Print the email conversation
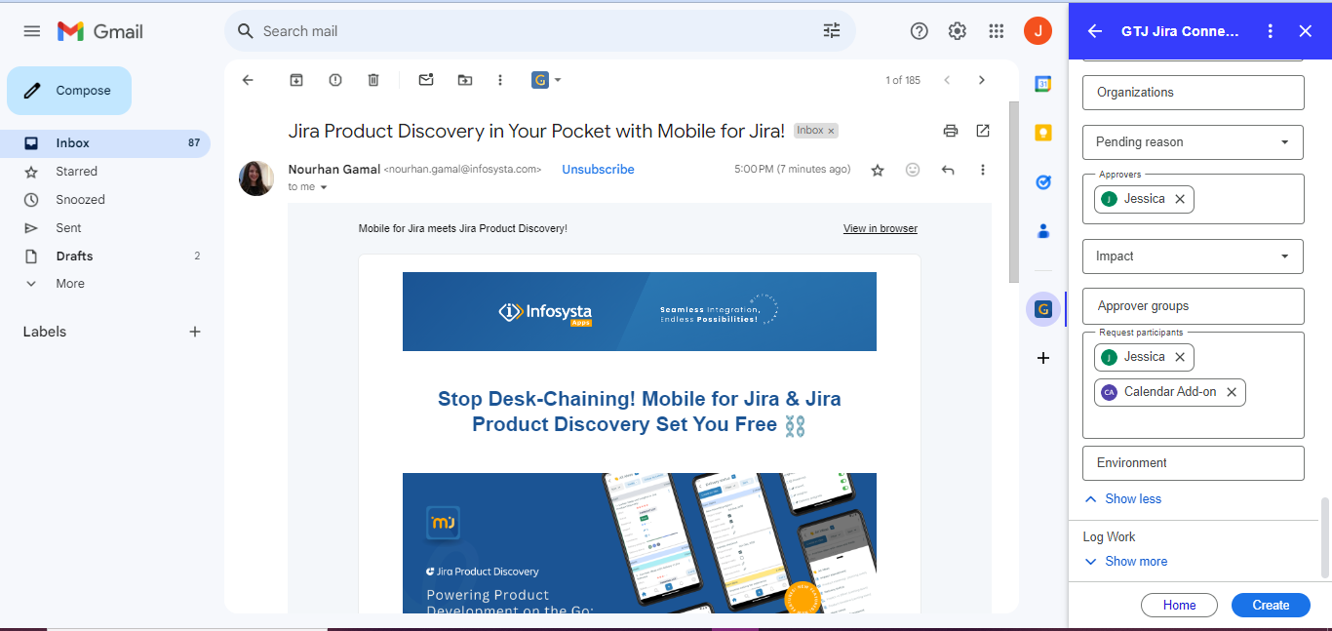Viewport: 1332px width, 631px height. [x=951, y=131]
